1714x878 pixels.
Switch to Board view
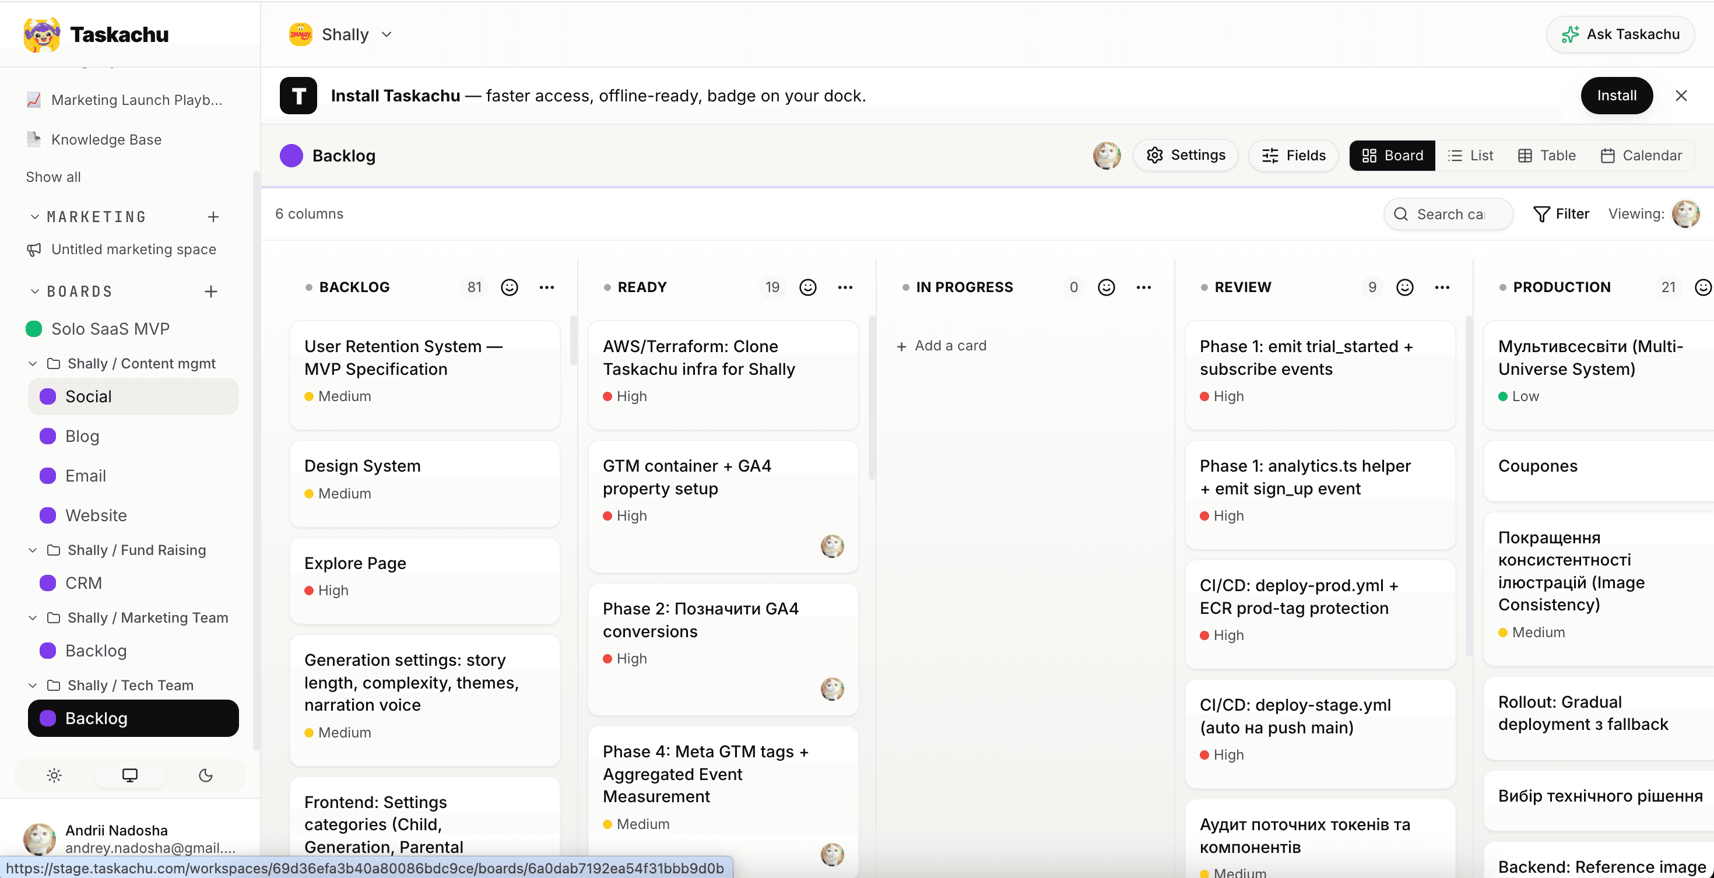(x=1392, y=156)
